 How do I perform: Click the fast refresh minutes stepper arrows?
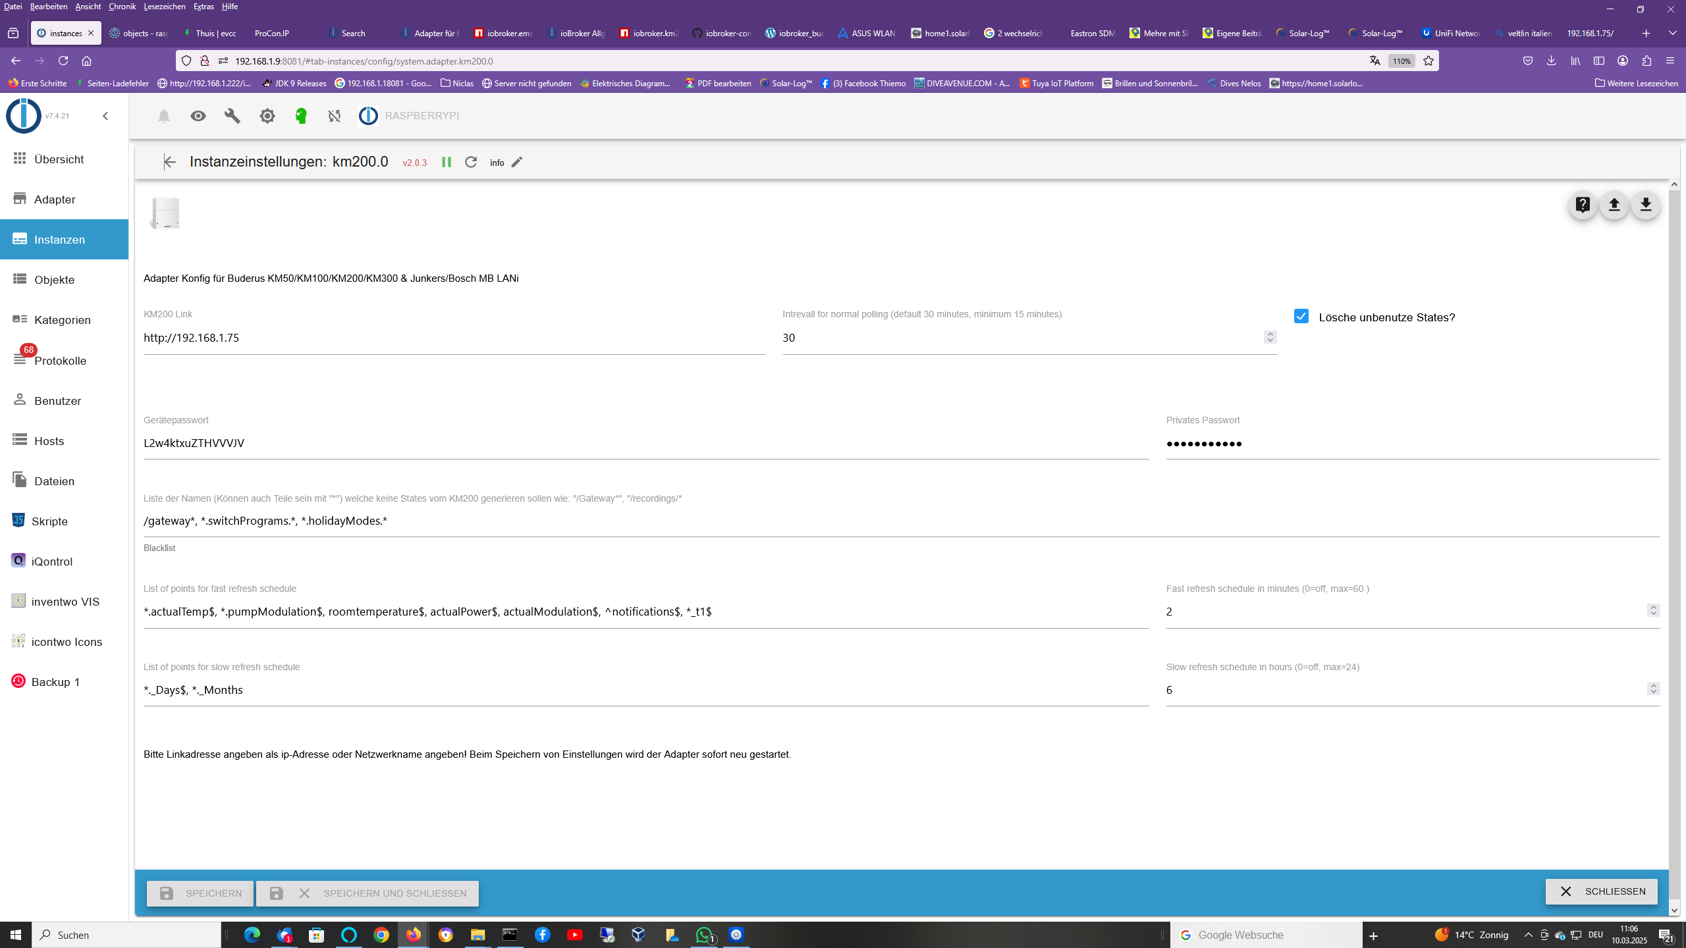pyautogui.click(x=1653, y=611)
